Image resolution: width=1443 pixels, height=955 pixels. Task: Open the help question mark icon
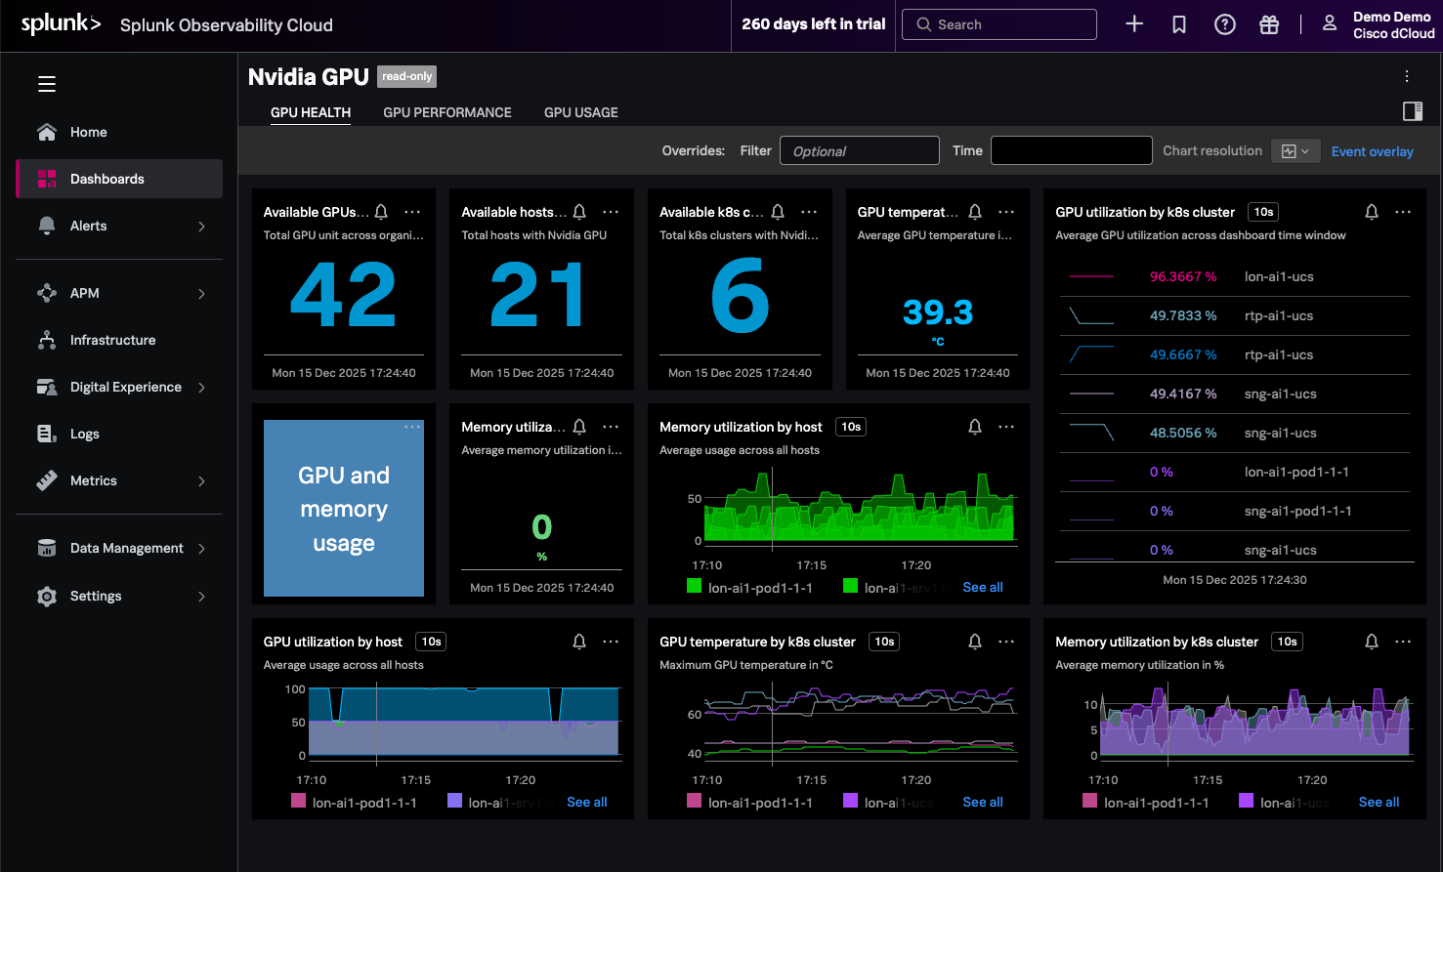(x=1224, y=24)
